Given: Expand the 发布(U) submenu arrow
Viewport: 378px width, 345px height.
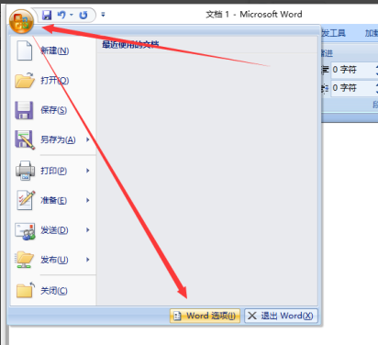Looking at the screenshot, I should tap(88, 260).
